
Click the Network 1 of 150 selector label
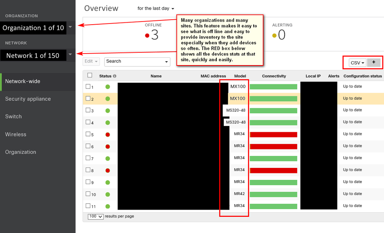(x=33, y=55)
